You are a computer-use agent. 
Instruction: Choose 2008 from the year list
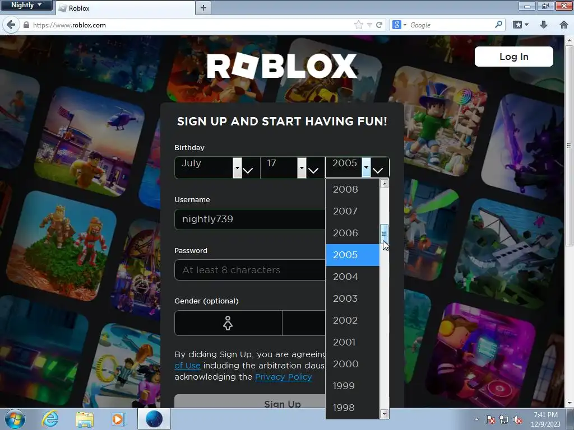click(353, 189)
